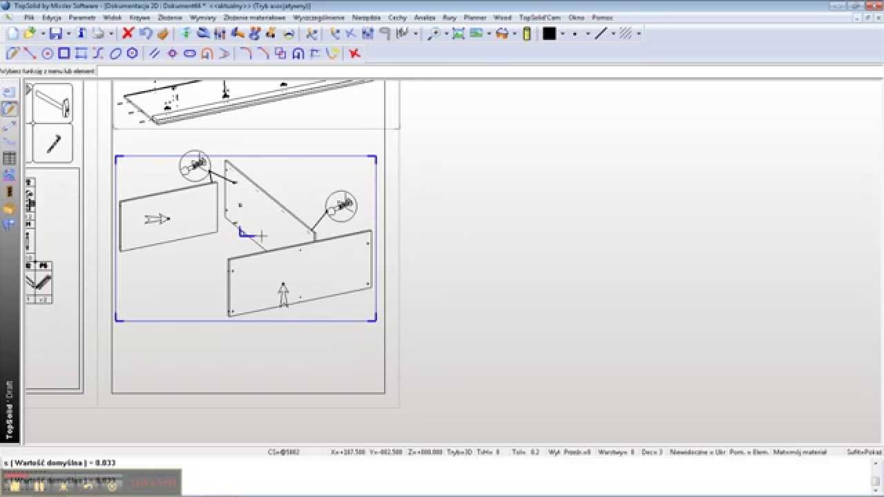The width and height of the screenshot is (884, 497).
Task: Select the chamfer tool
Action: 264,53
